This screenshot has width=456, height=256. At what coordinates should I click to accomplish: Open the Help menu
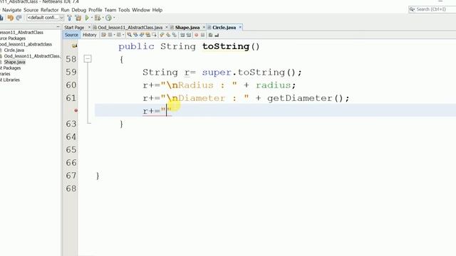tap(157, 10)
